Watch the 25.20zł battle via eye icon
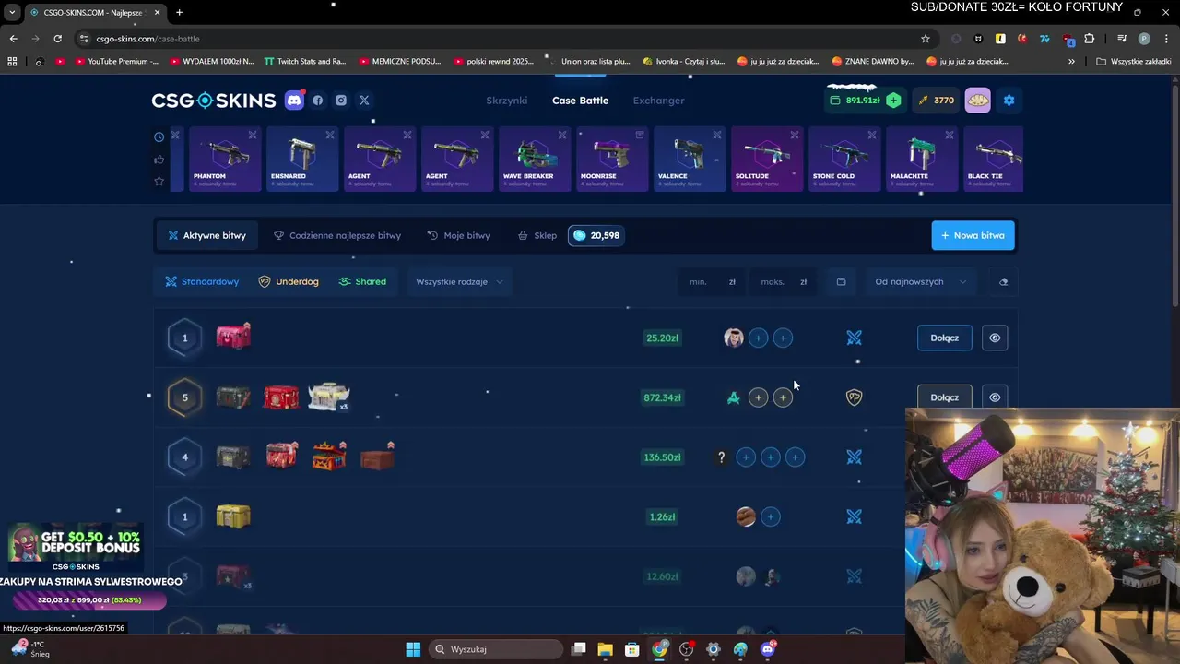1180x664 pixels. click(x=995, y=338)
